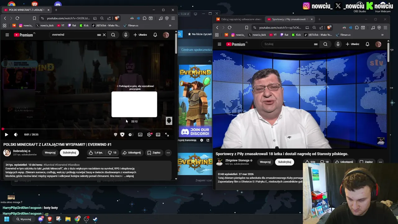Viewport: 398px width, 224px height.
Task: Open left browser's hamburger menu
Action: [x=173, y=18]
